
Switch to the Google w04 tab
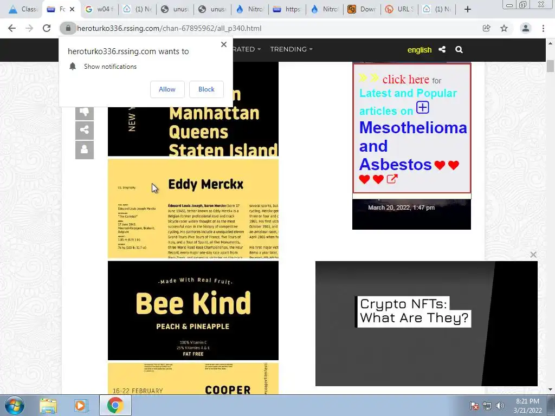tap(100, 9)
